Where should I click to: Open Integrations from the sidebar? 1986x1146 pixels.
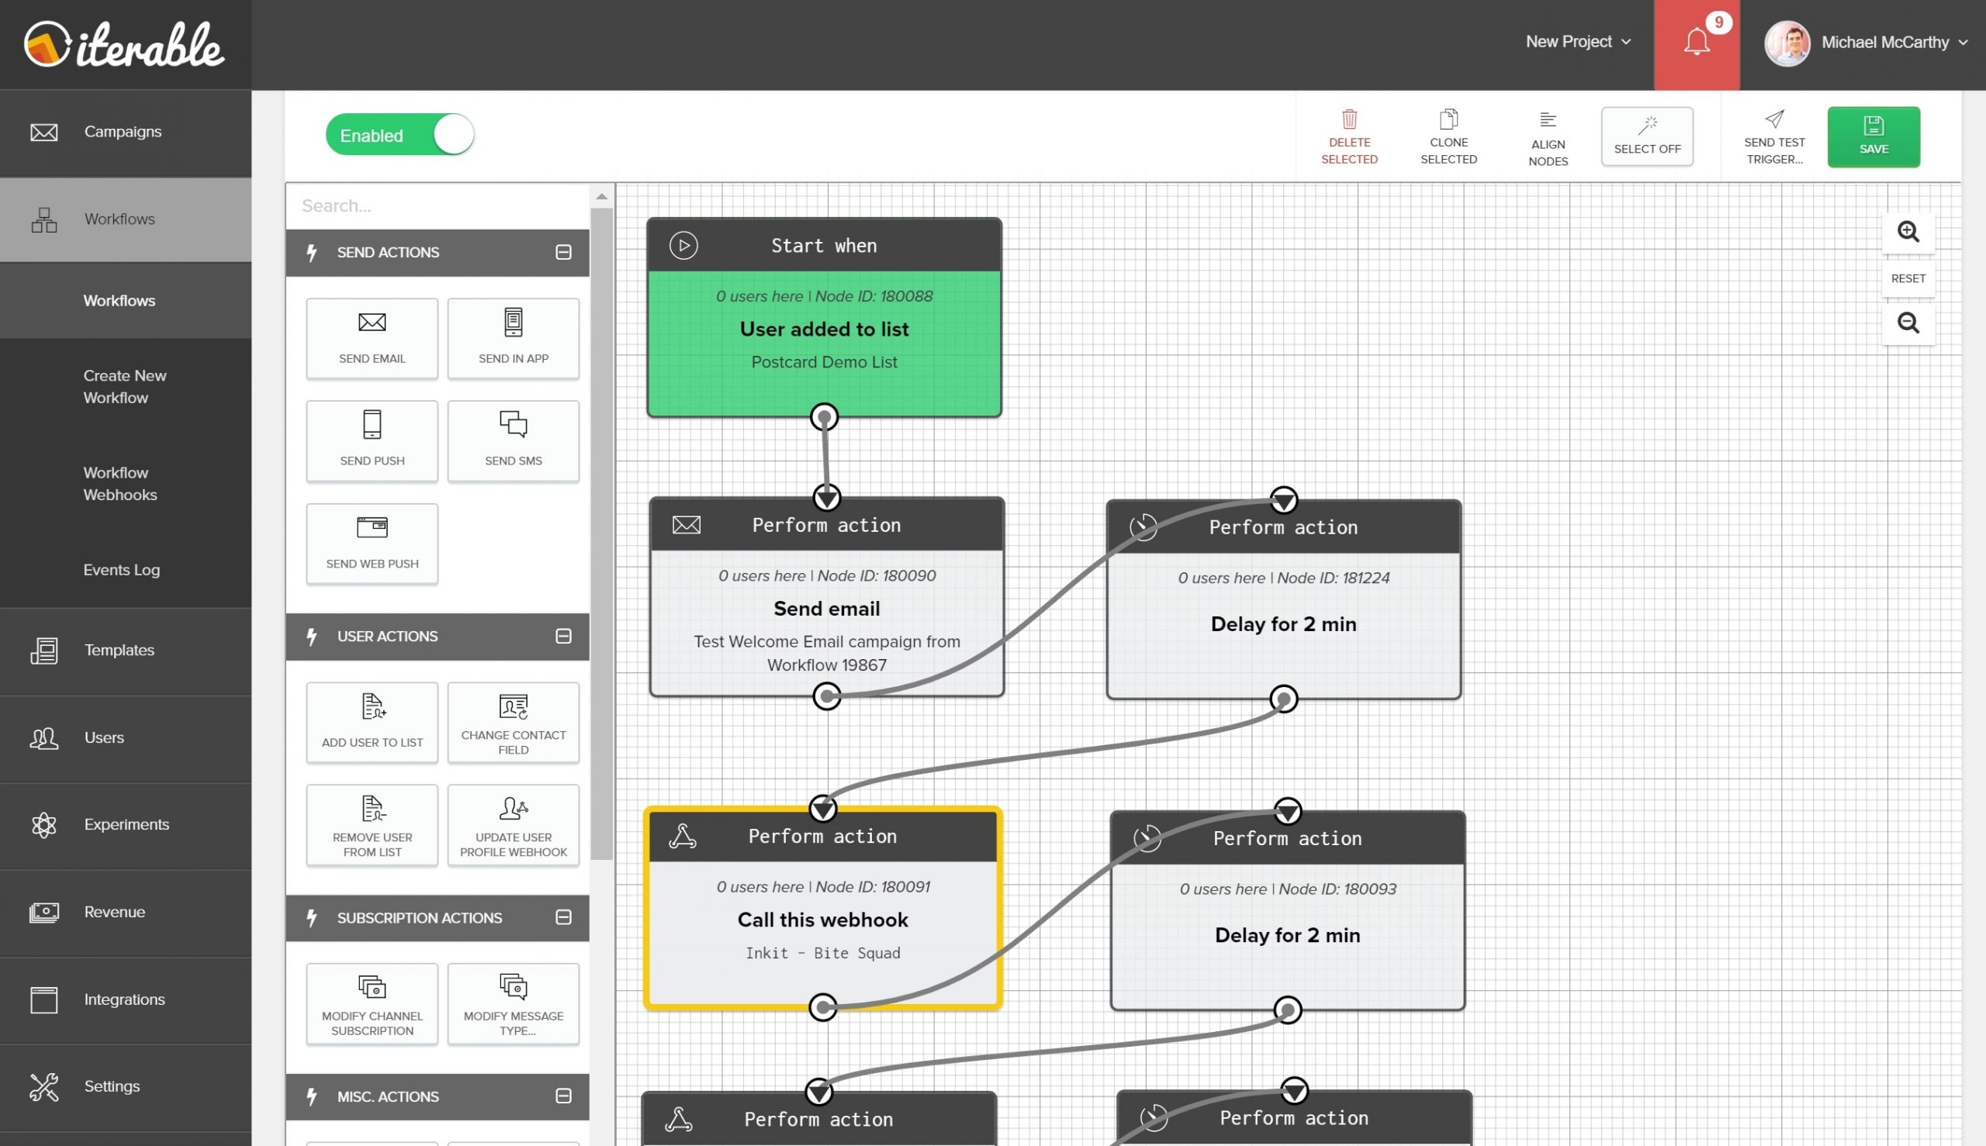coord(123,999)
